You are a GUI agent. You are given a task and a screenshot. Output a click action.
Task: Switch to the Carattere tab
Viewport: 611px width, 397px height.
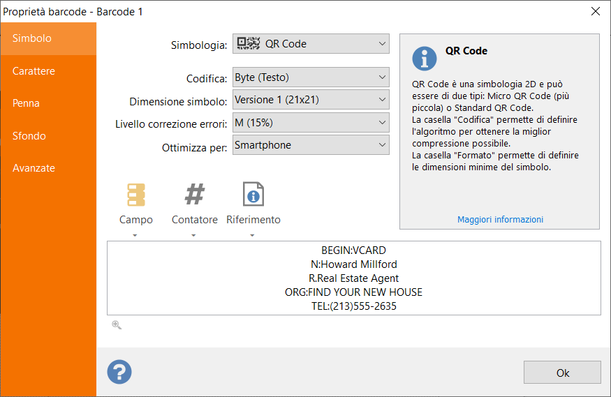click(48, 71)
